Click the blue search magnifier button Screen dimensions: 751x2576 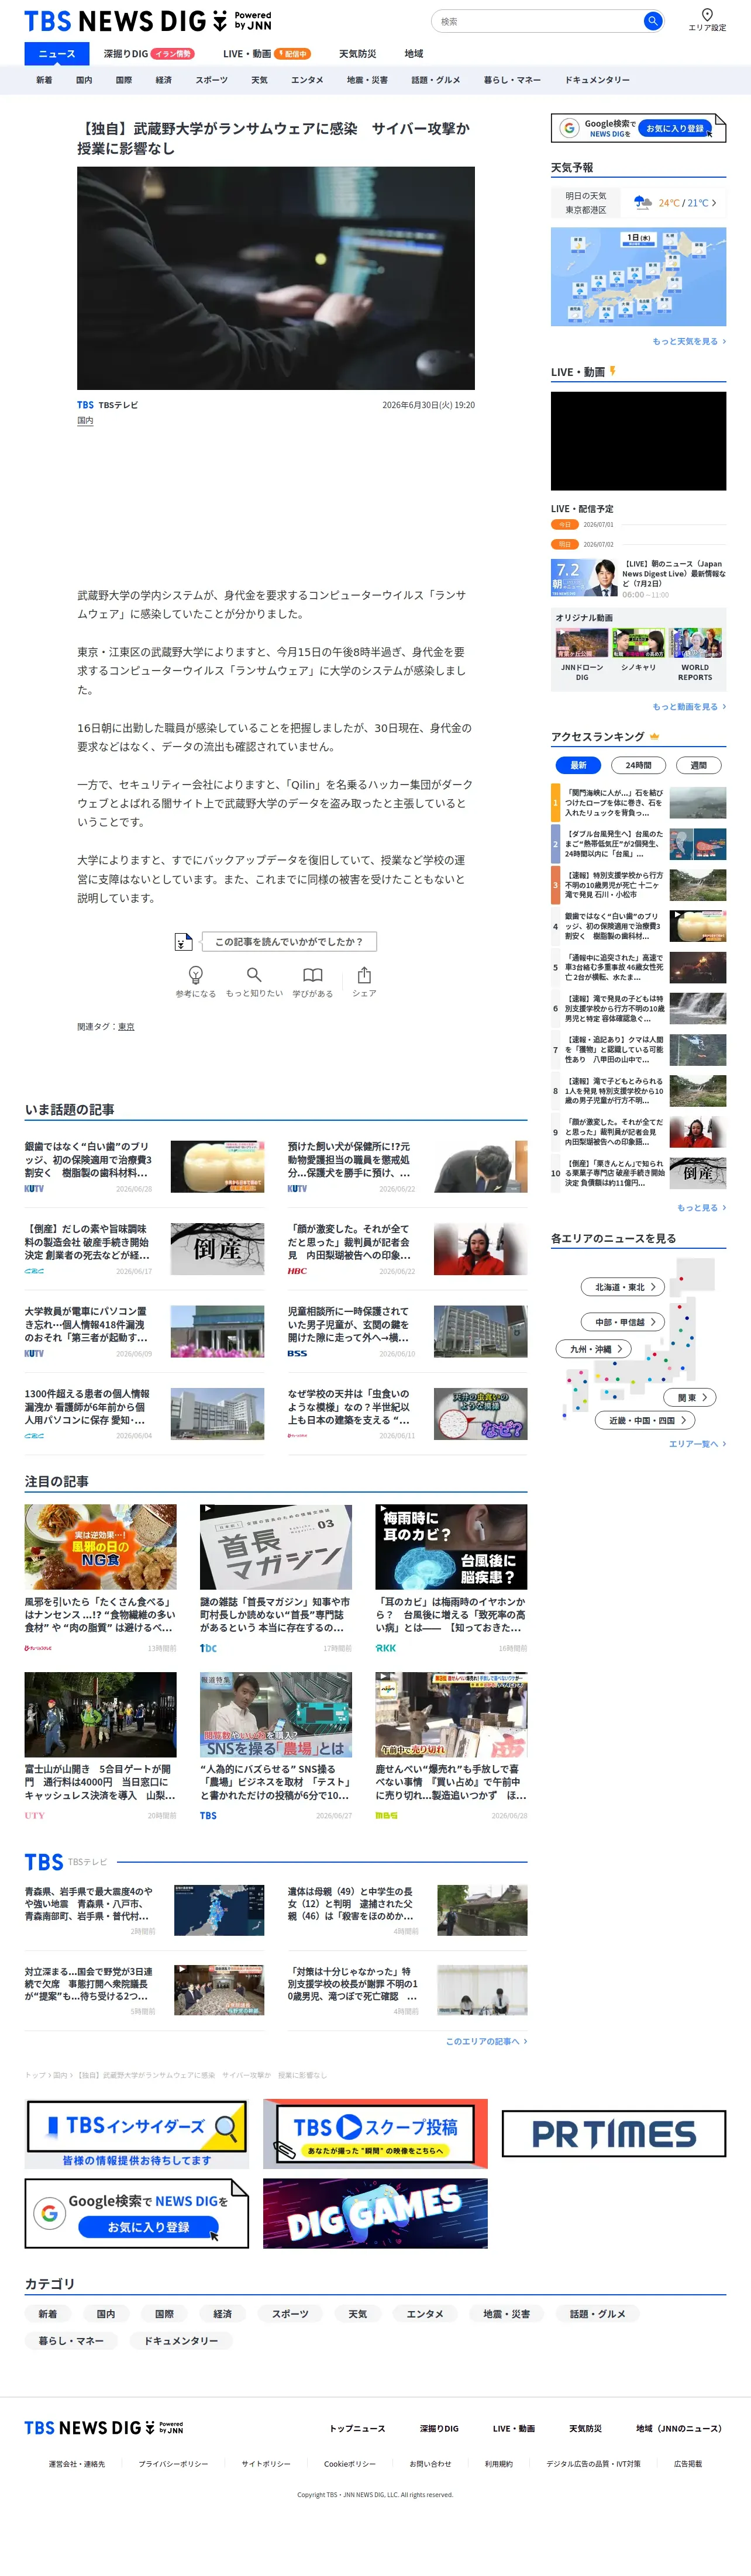pos(652,21)
